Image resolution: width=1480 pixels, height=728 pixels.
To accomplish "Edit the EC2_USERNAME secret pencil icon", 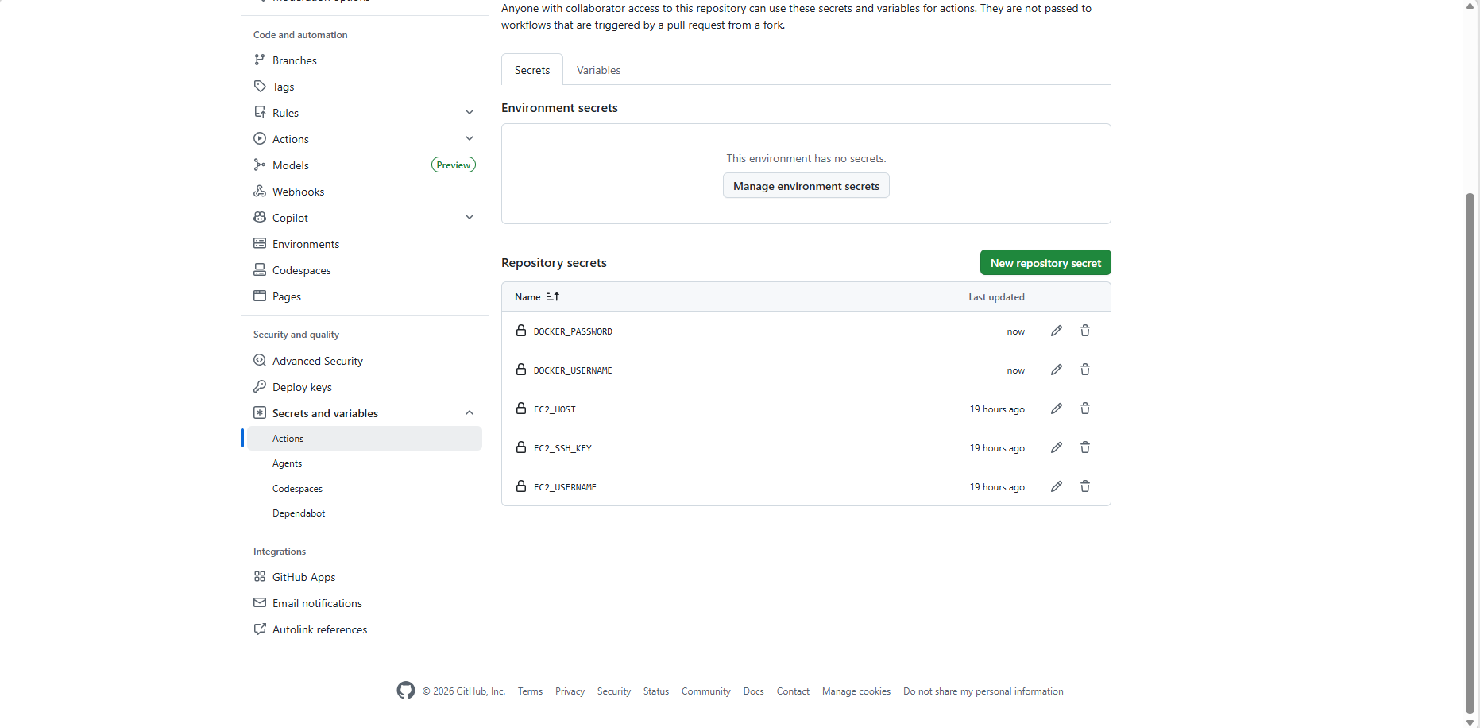I will click(x=1057, y=486).
